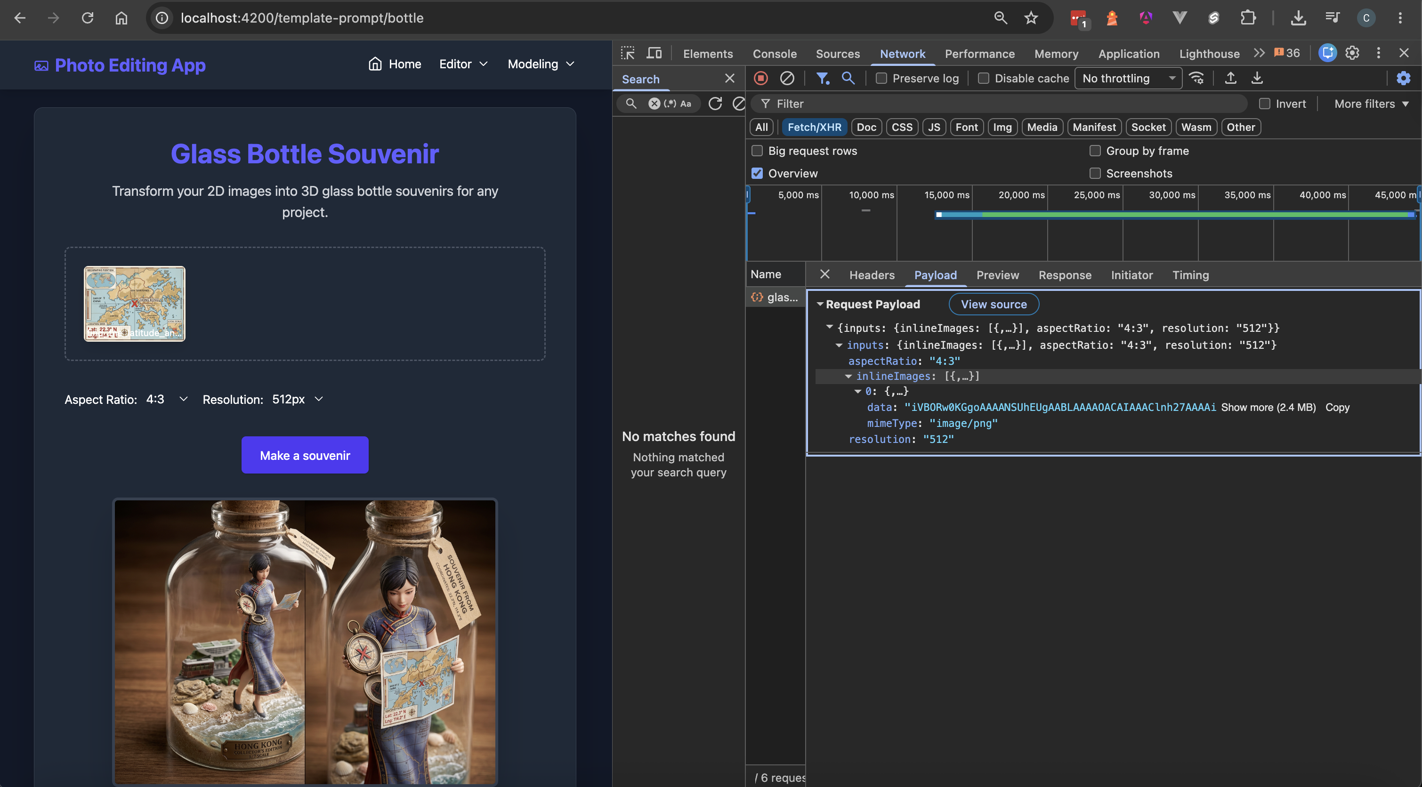1422x787 pixels.
Task: Collapse the inputs tree node
Action: (839, 345)
